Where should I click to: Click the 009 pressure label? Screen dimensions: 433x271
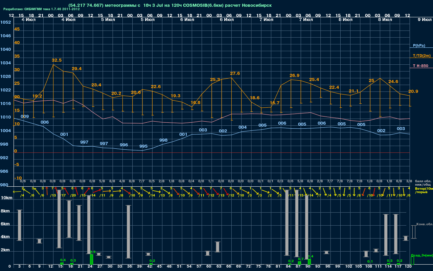pos(25,117)
